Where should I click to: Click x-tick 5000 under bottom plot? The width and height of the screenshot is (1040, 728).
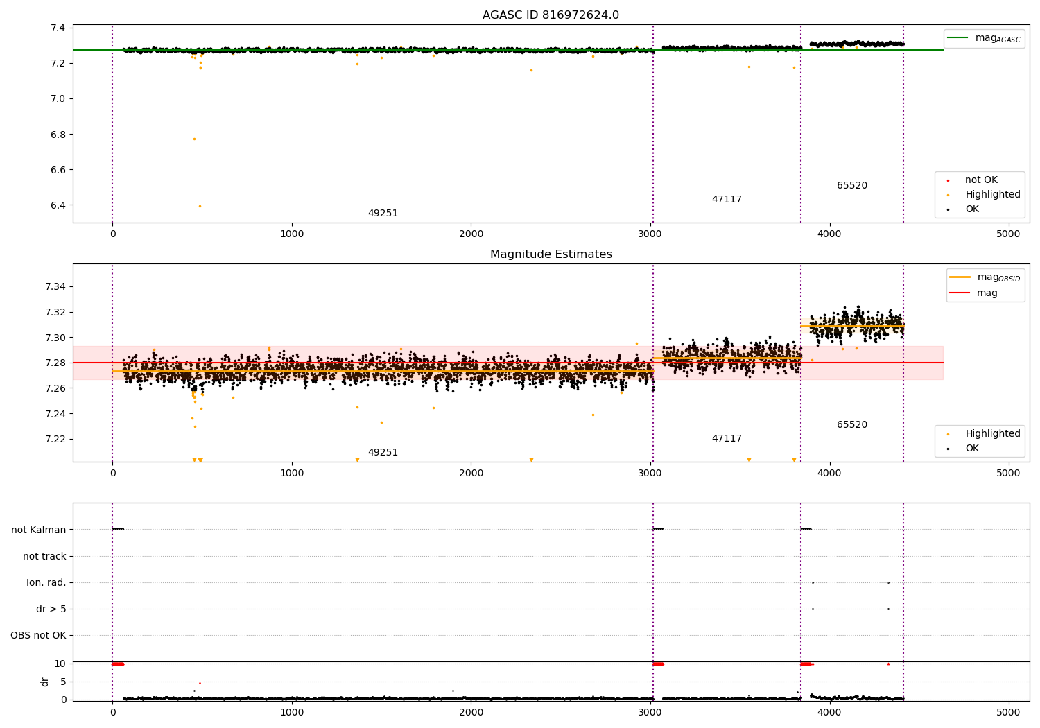pyautogui.click(x=1009, y=713)
